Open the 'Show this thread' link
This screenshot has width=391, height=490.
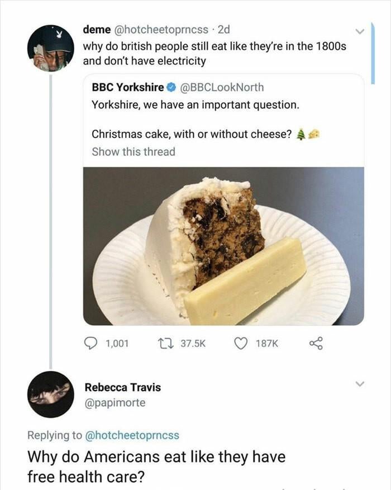pos(133,151)
